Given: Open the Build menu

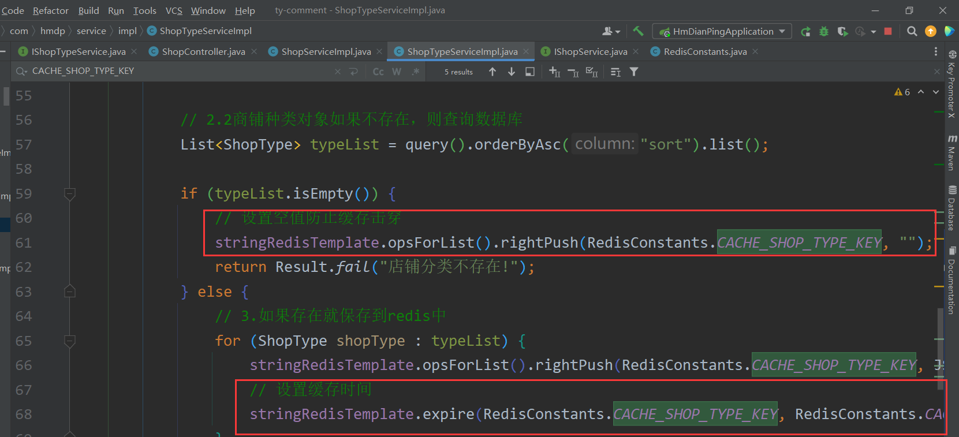Looking at the screenshot, I should point(89,10).
